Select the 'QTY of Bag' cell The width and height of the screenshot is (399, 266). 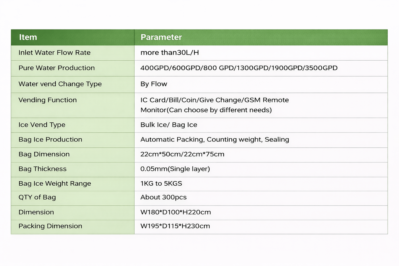click(x=37, y=197)
